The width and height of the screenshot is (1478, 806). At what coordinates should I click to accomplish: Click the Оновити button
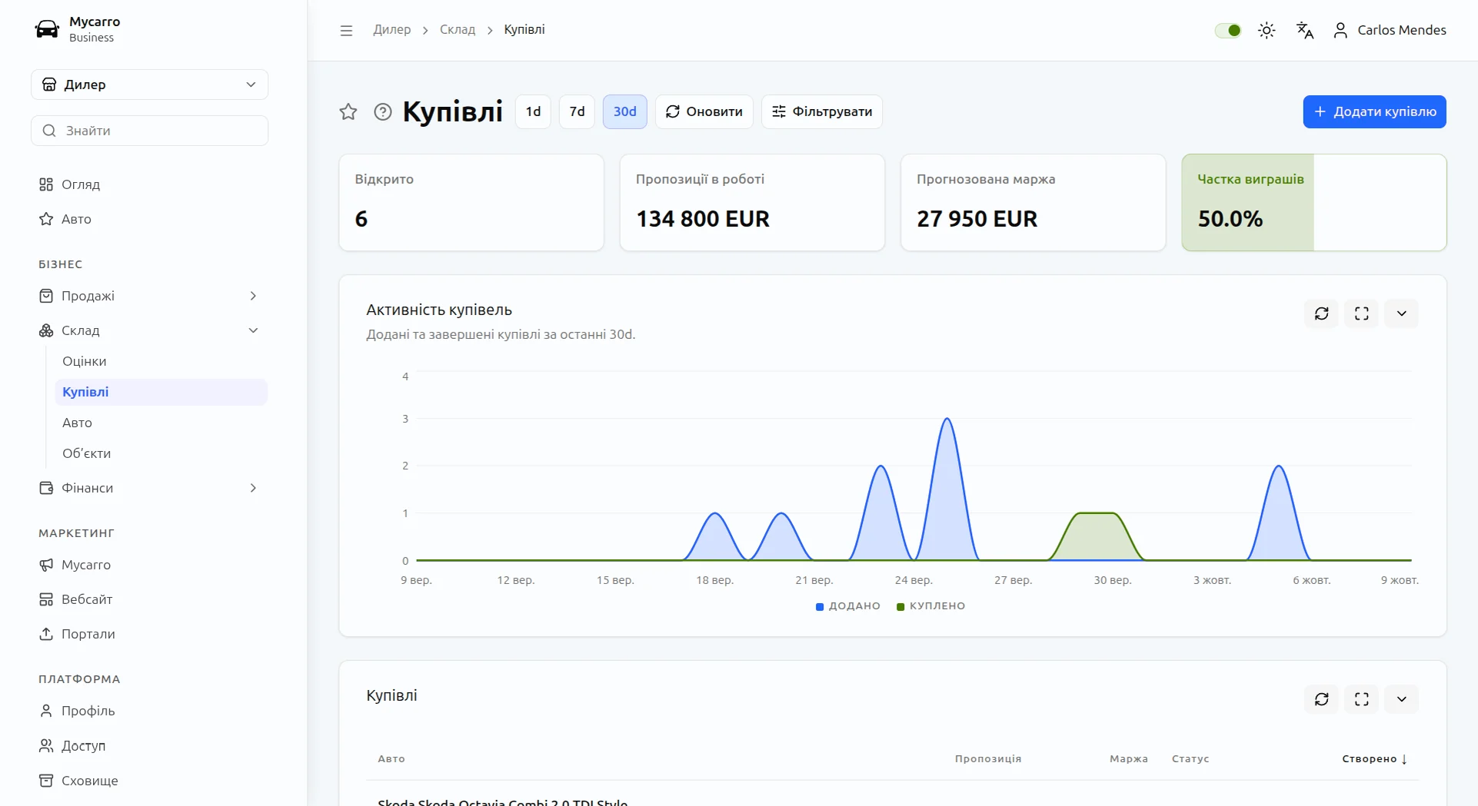[x=704, y=112]
